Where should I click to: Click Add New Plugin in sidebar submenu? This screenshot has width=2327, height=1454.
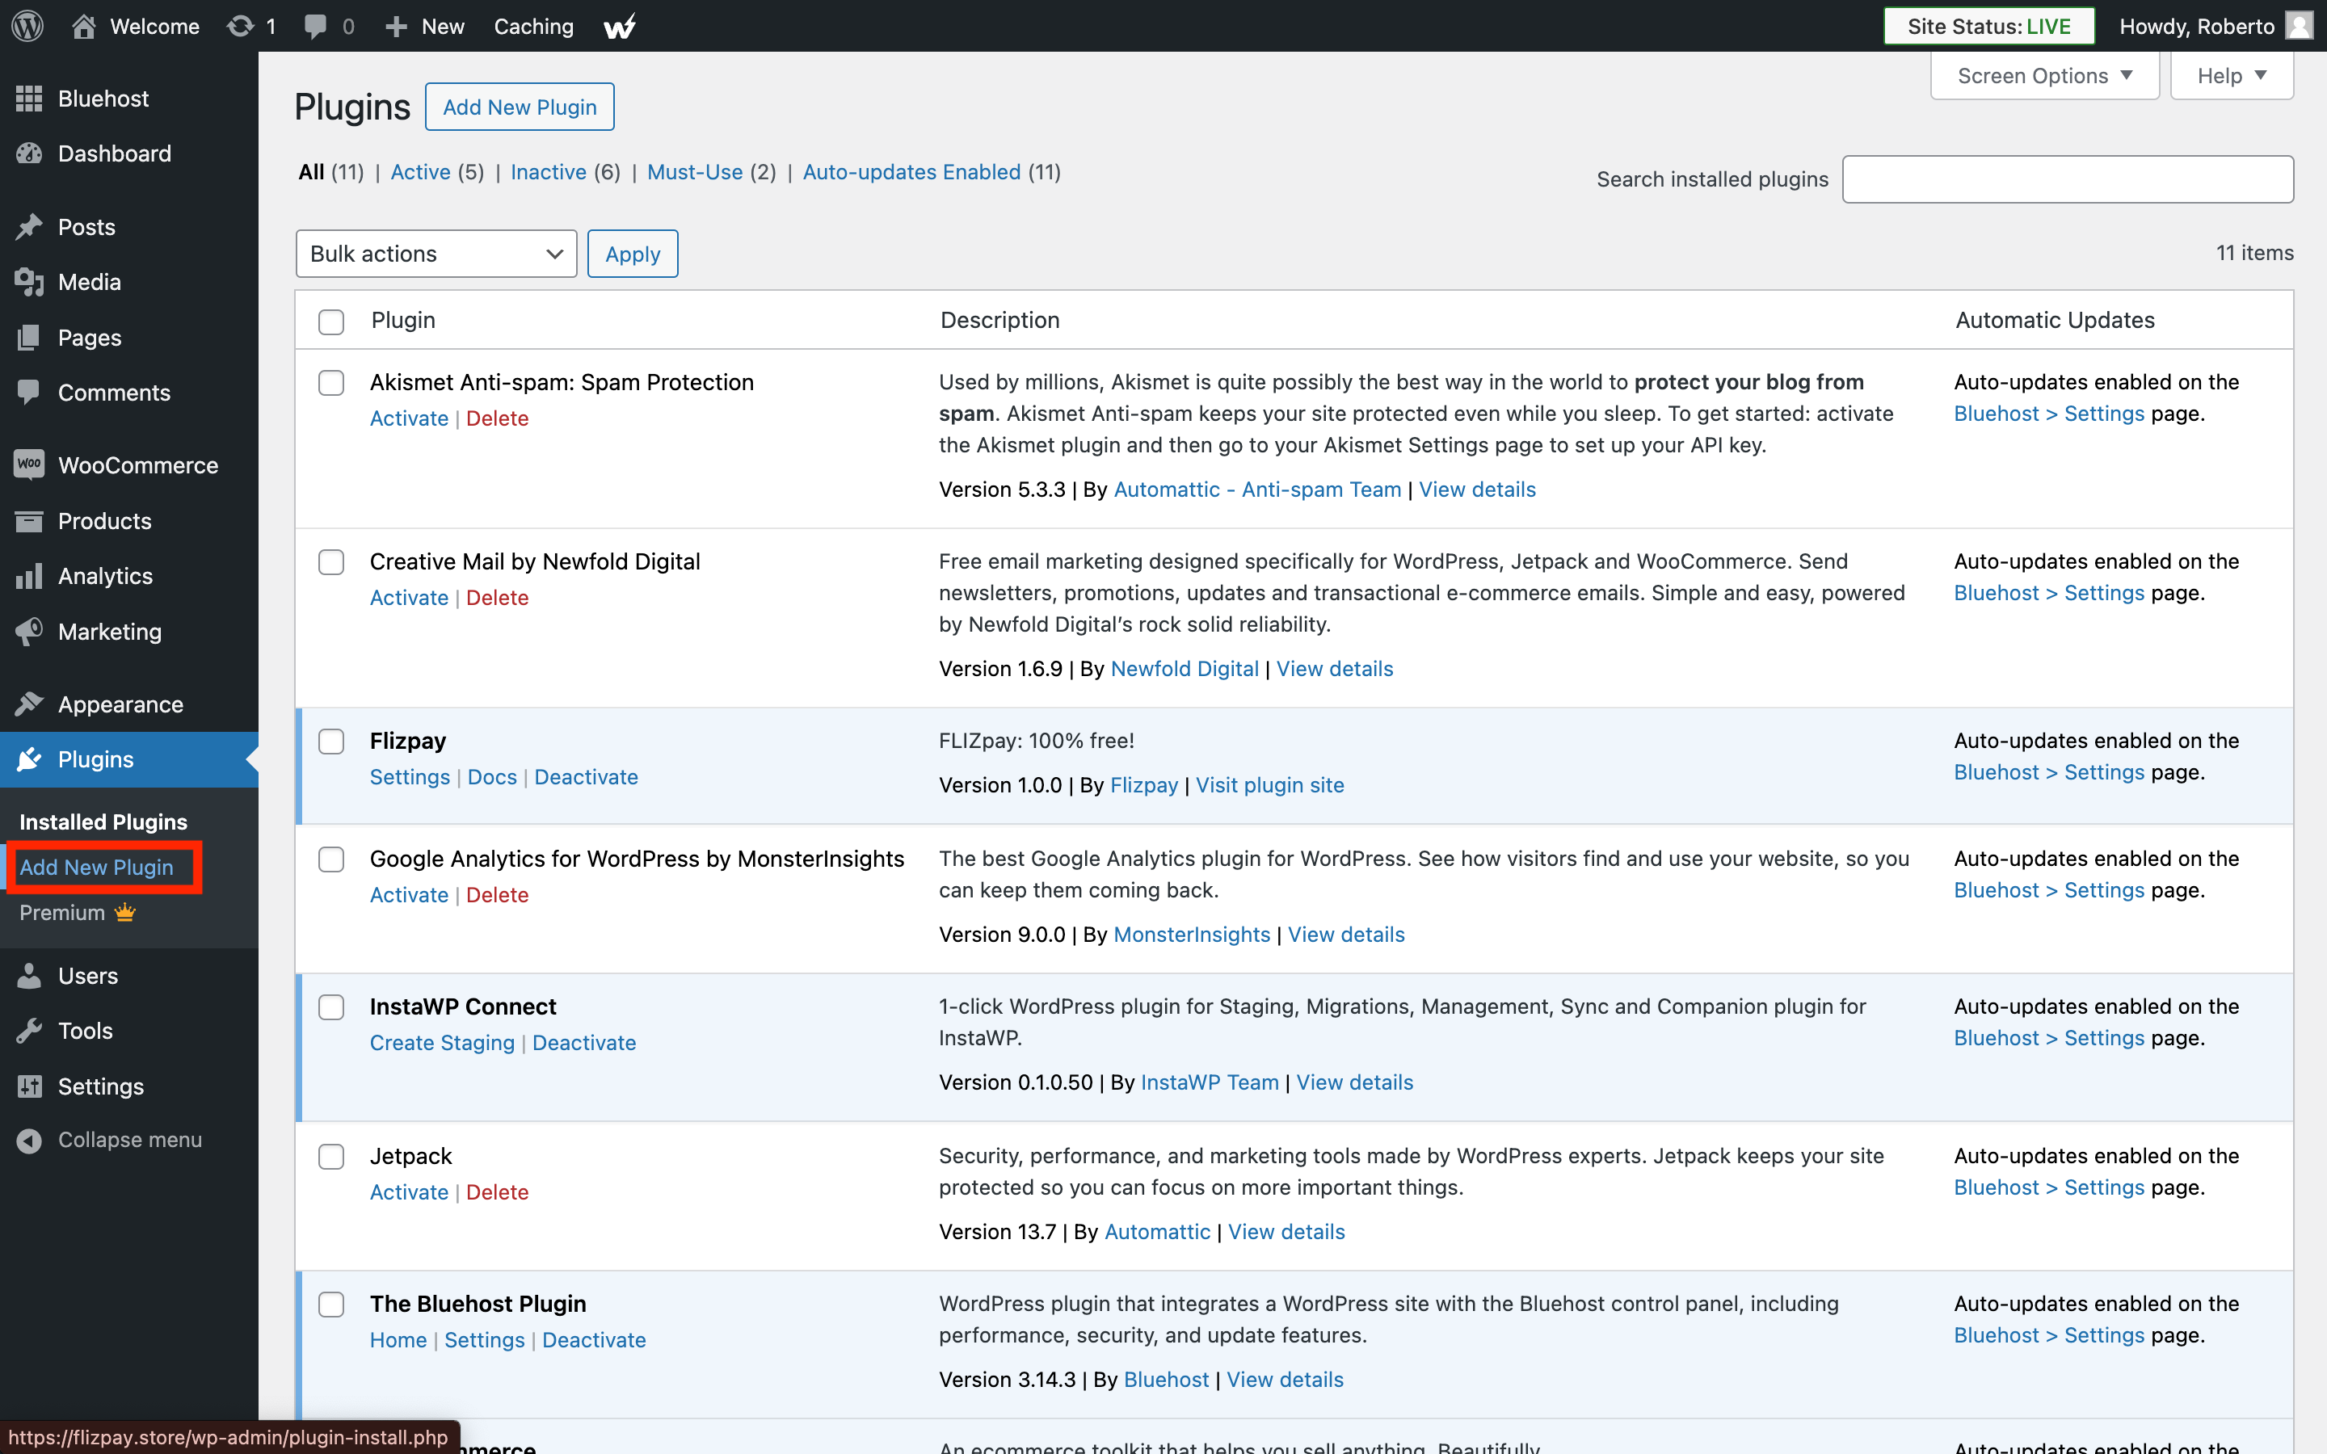coord(96,867)
